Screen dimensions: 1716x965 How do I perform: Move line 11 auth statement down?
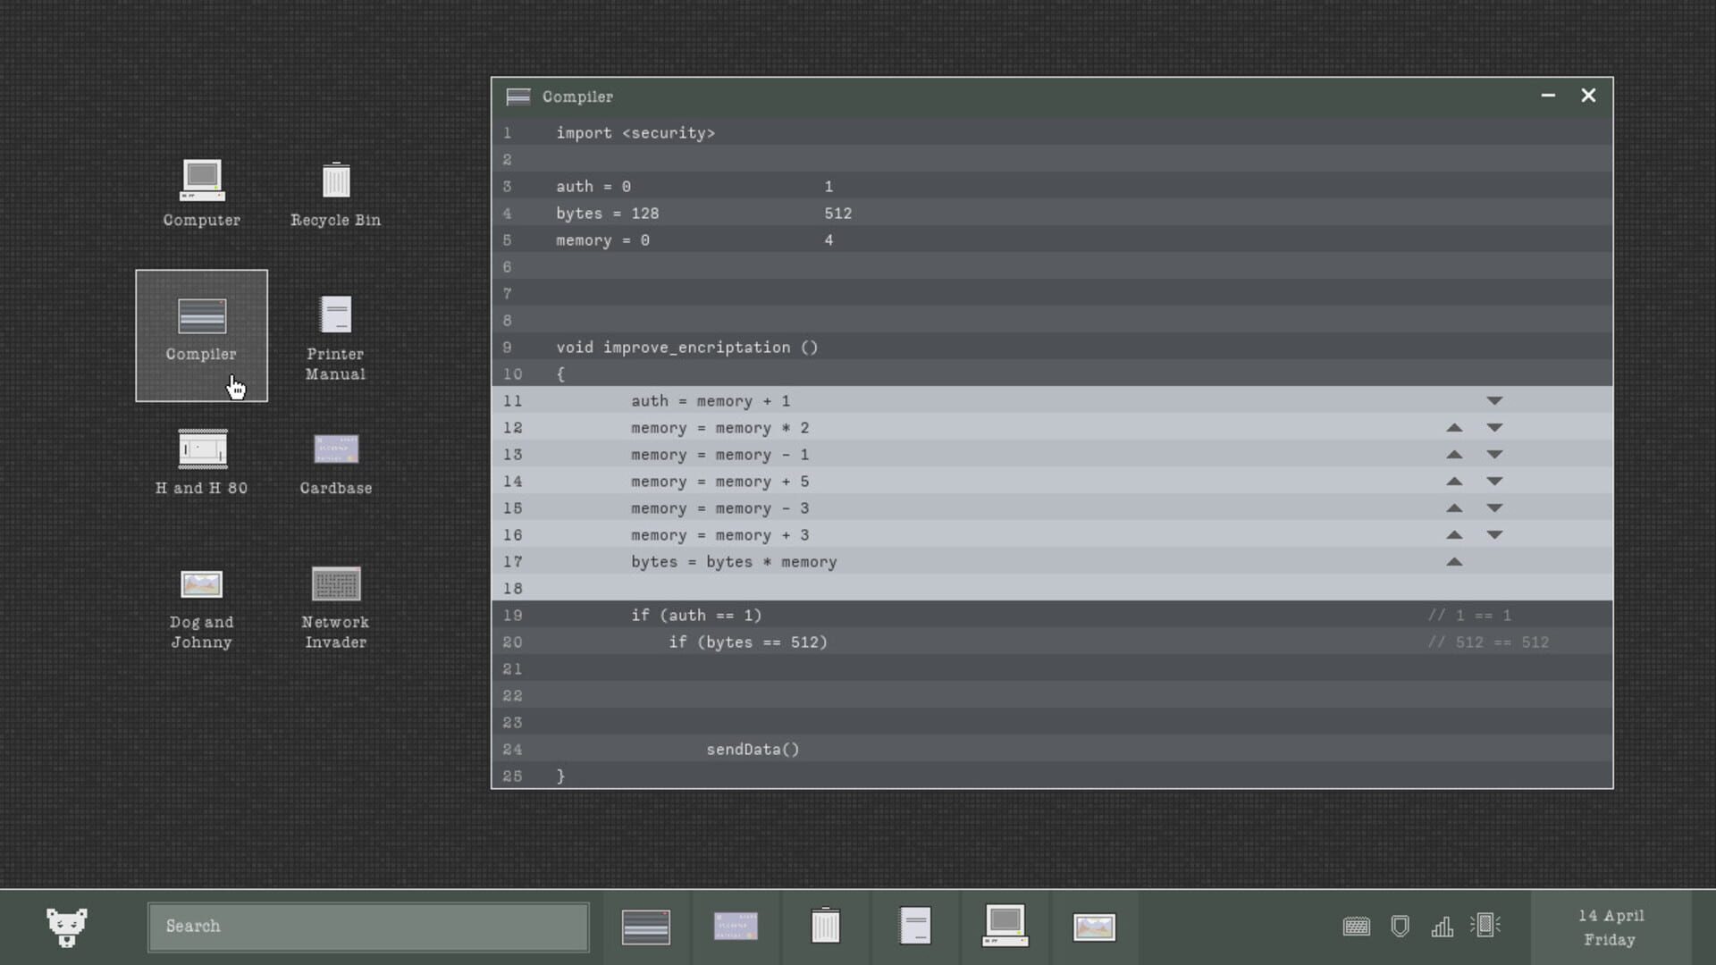coord(1495,400)
